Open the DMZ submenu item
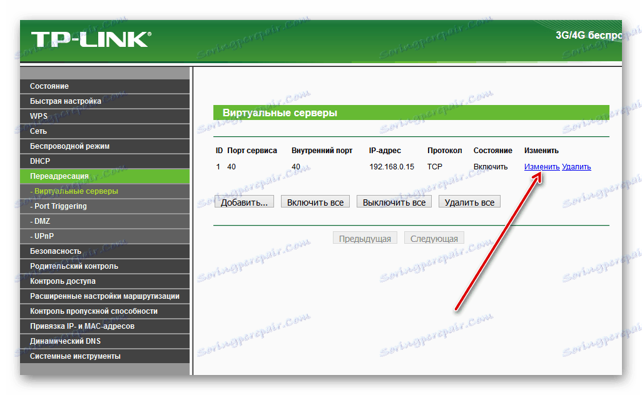 click(x=105, y=221)
